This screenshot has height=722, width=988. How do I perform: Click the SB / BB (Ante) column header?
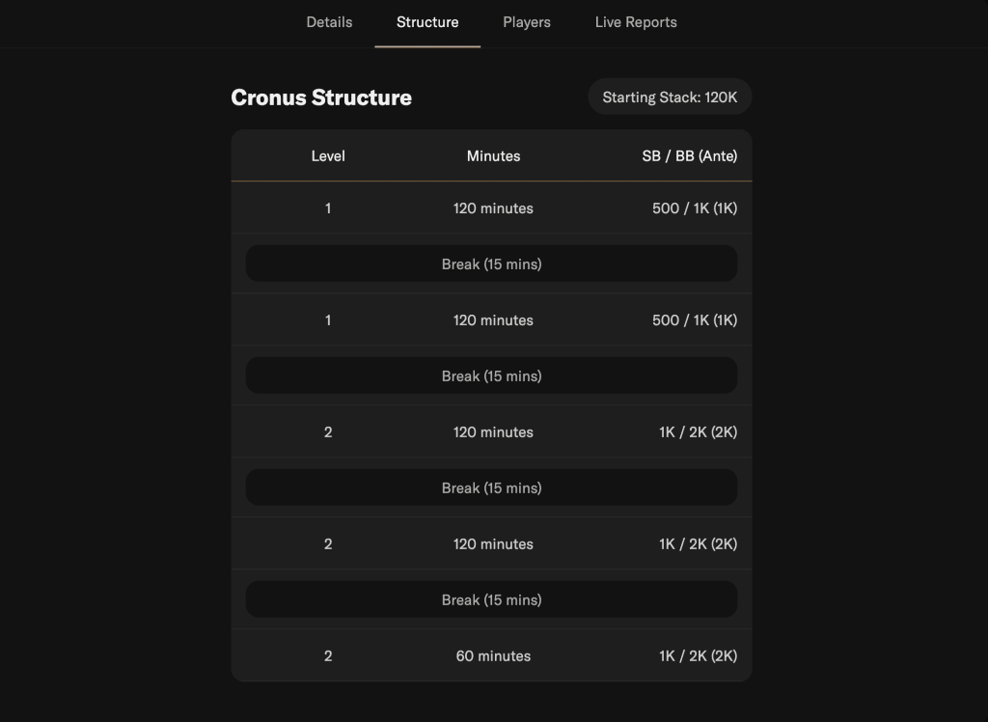[689, 155]
